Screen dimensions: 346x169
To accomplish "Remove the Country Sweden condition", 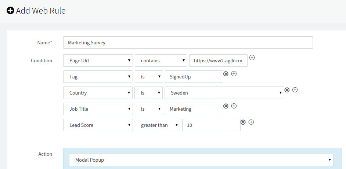I will (x=287, y=90).
